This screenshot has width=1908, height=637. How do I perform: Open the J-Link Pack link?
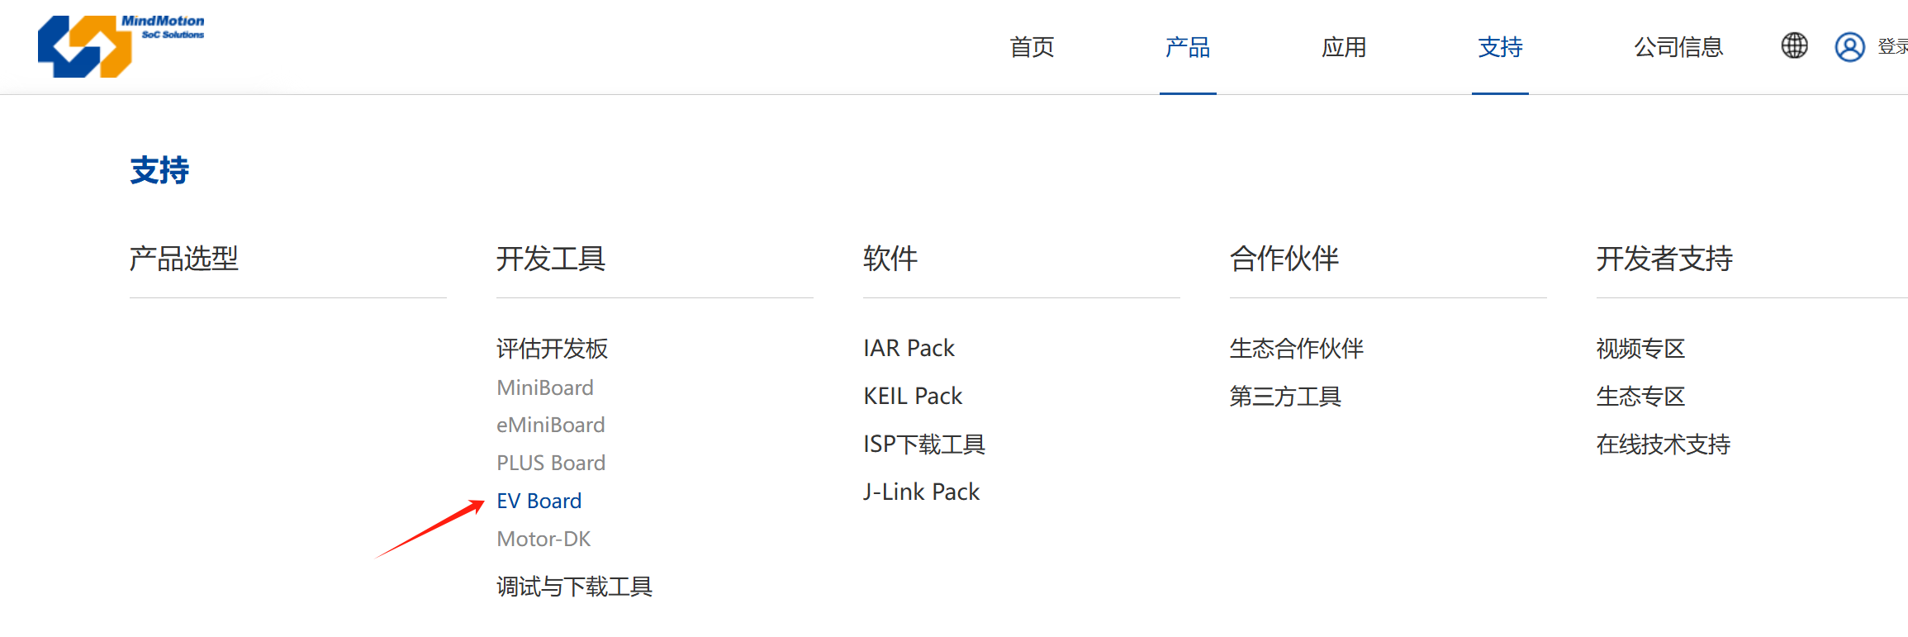coord(921,492)
